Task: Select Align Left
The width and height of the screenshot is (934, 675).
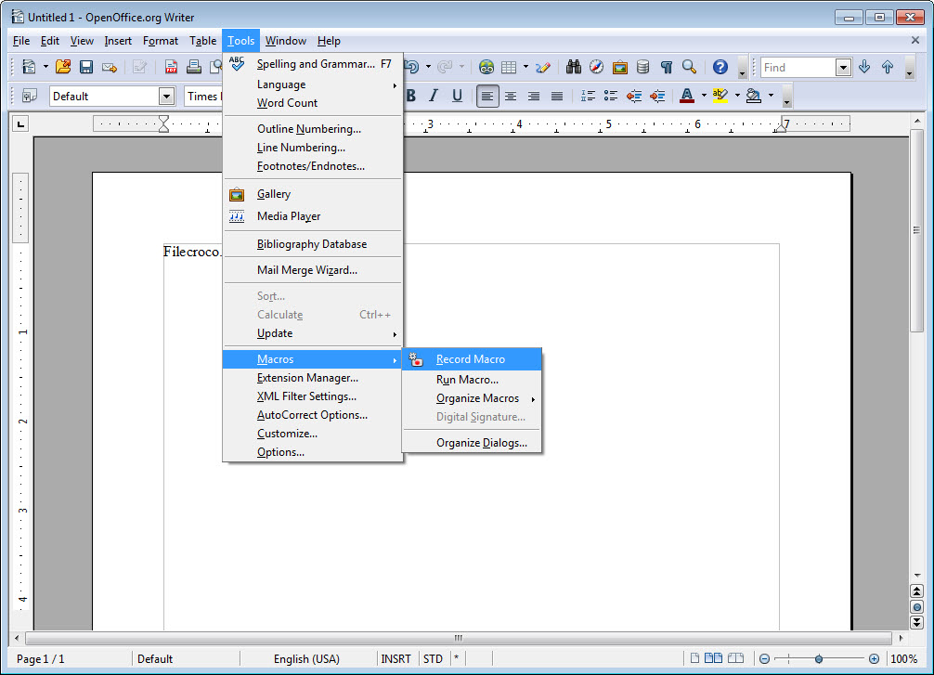Action: pos(487,96)
